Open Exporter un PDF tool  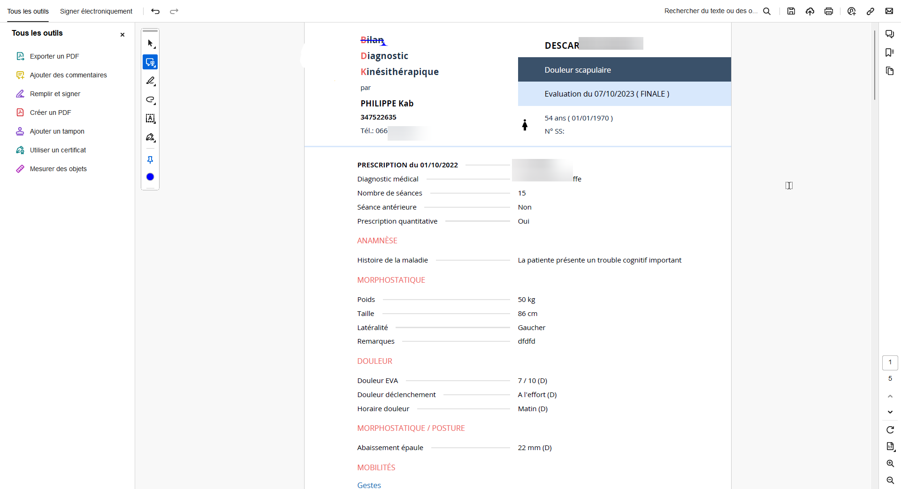click(54, 56)
